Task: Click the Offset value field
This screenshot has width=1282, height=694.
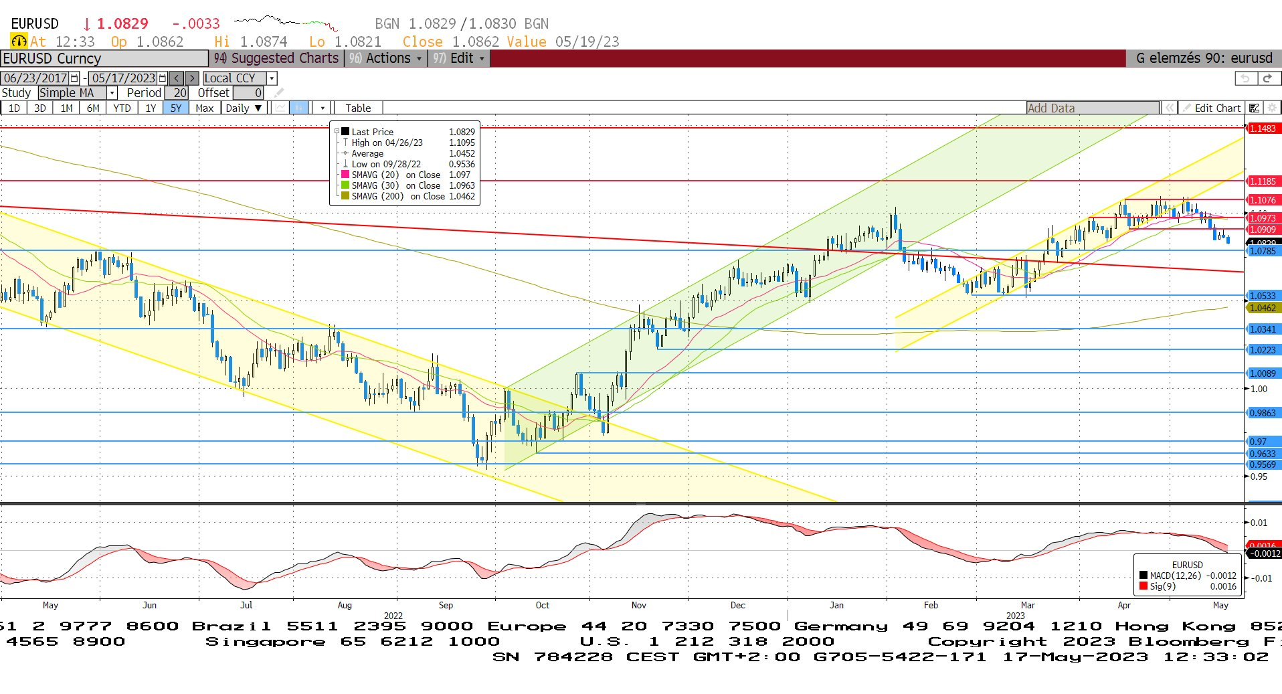Action: 248,93
